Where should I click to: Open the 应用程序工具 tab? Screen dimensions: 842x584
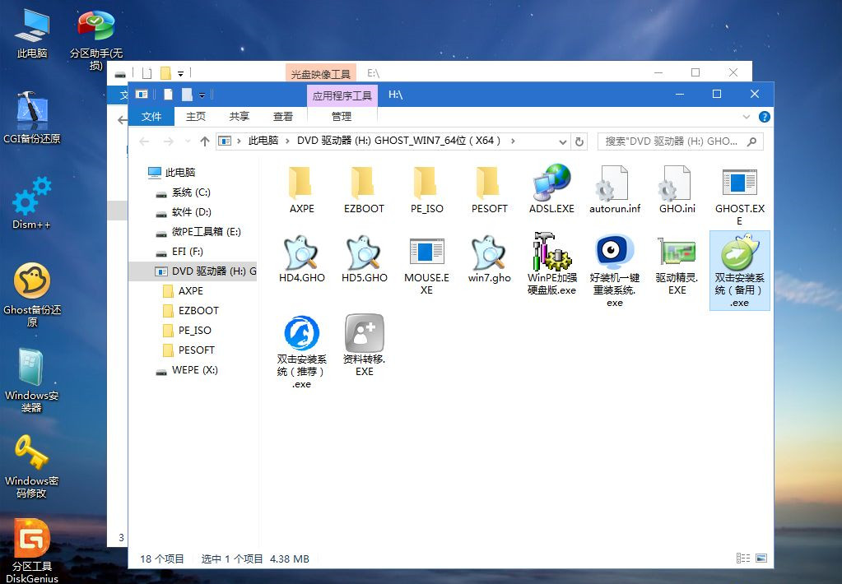342,95
